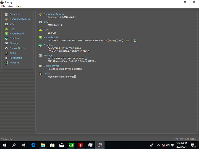Image resolution: width=199 pixels, height=149 pixels.
Task: Click the CPU heading link in summary
Action: 46,22
